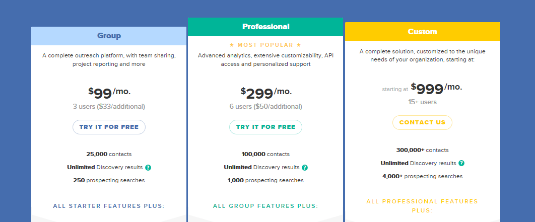Click All Professional Features Plus heading

point(422,206)
